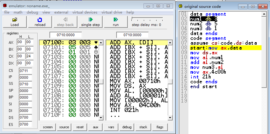The height and width of the screenshot is (134, 270).
Task: Select the MOV AX, 04C00h instruction
Action: pyautogui.click(x=137, y=105)
